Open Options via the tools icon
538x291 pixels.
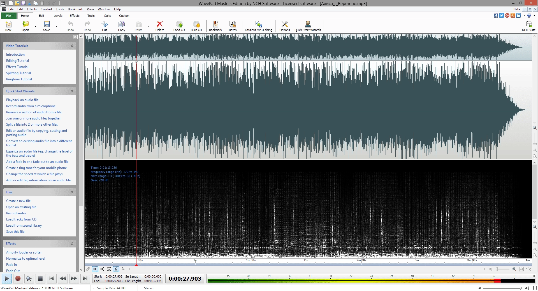click(284, 26)
